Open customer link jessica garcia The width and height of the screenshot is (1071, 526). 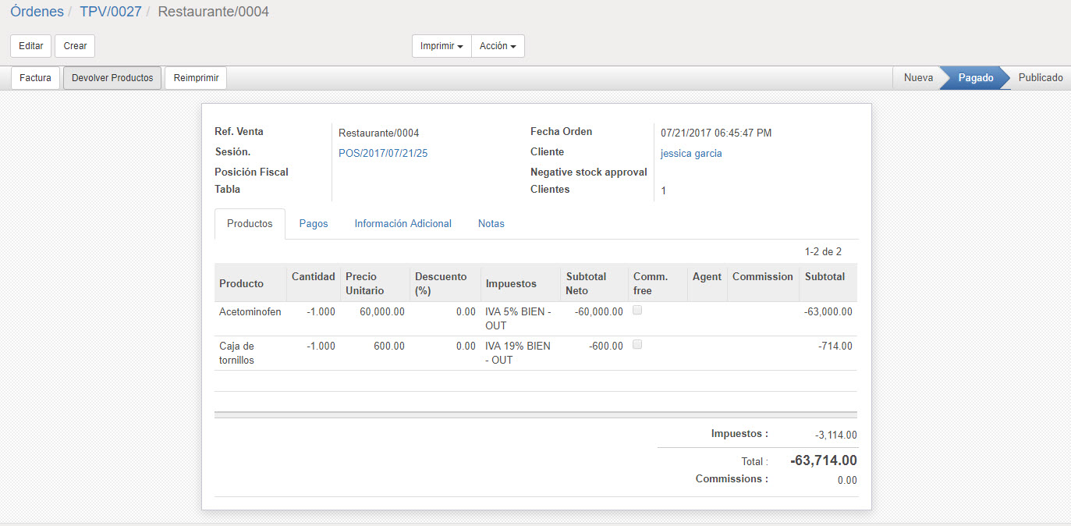coord(691,154)
